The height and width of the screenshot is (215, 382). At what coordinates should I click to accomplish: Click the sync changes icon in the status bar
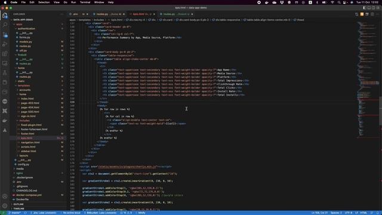tap(25, 213)
